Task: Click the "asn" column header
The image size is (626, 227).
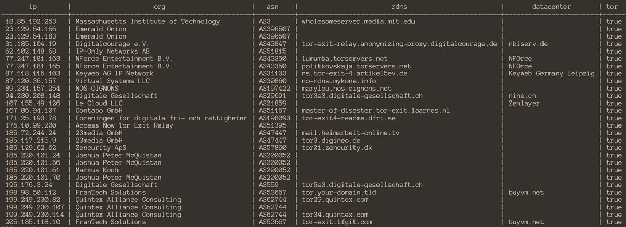Action: pyautogui.click(x=274, y=7)
